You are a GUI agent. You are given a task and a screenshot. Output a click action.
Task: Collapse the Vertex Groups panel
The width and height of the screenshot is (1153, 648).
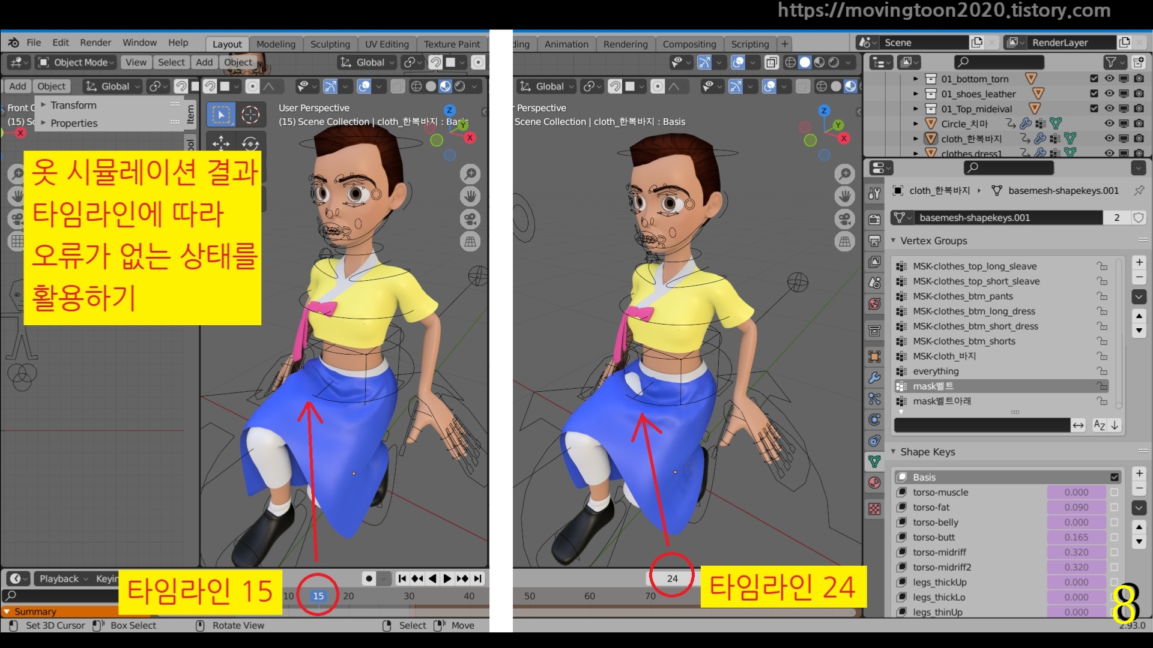click(894, 241)
